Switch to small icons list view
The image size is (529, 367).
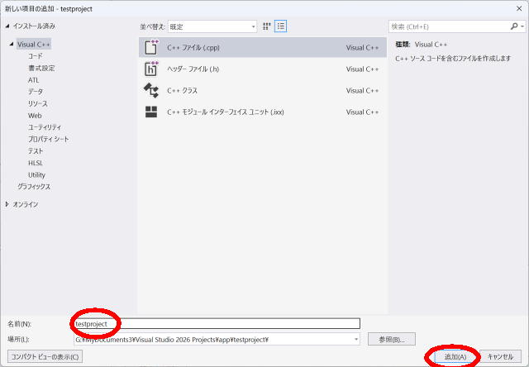coord(281,26)
